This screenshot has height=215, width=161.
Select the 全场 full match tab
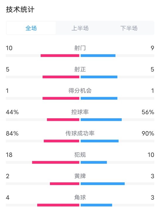[x=31, y=28]
